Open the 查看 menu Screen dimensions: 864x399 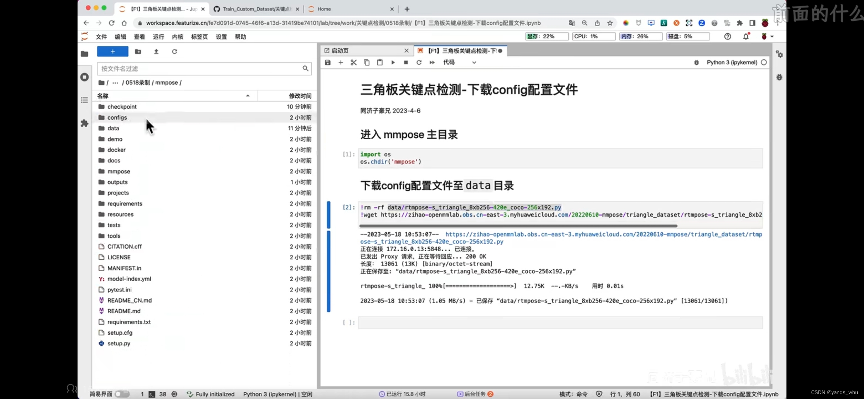(139, 37)
